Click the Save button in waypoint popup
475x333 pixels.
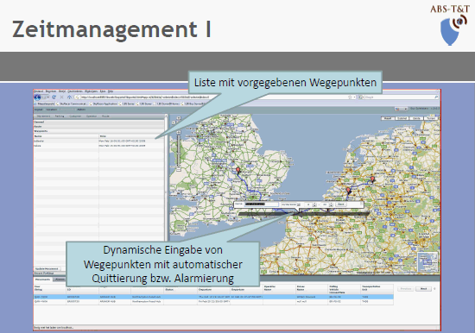coord(341,204)
